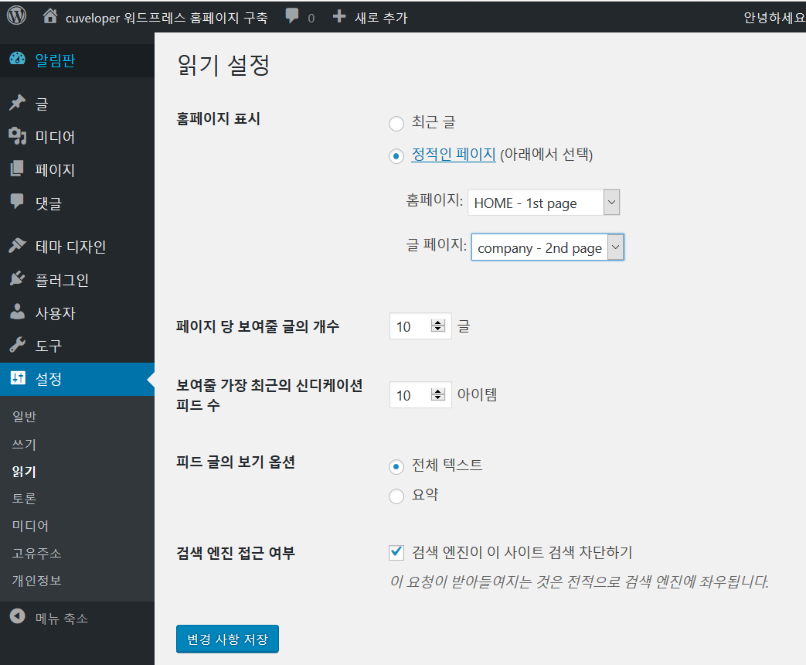Image resolution: width=806 pixels, height=665 pixels.
Task: Open the 홈페이지 dropdown showing HOME - 1st page
Action: pyautogui.click(x=544, y=202)
